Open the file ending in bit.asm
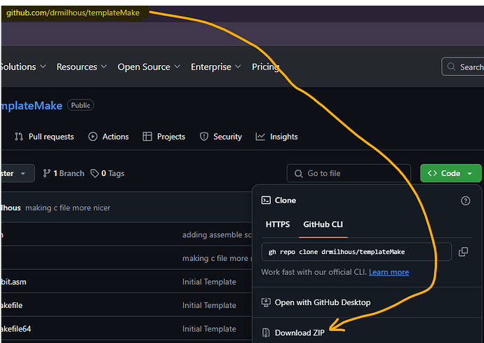 pyautogui.click(x=13, y=282)
